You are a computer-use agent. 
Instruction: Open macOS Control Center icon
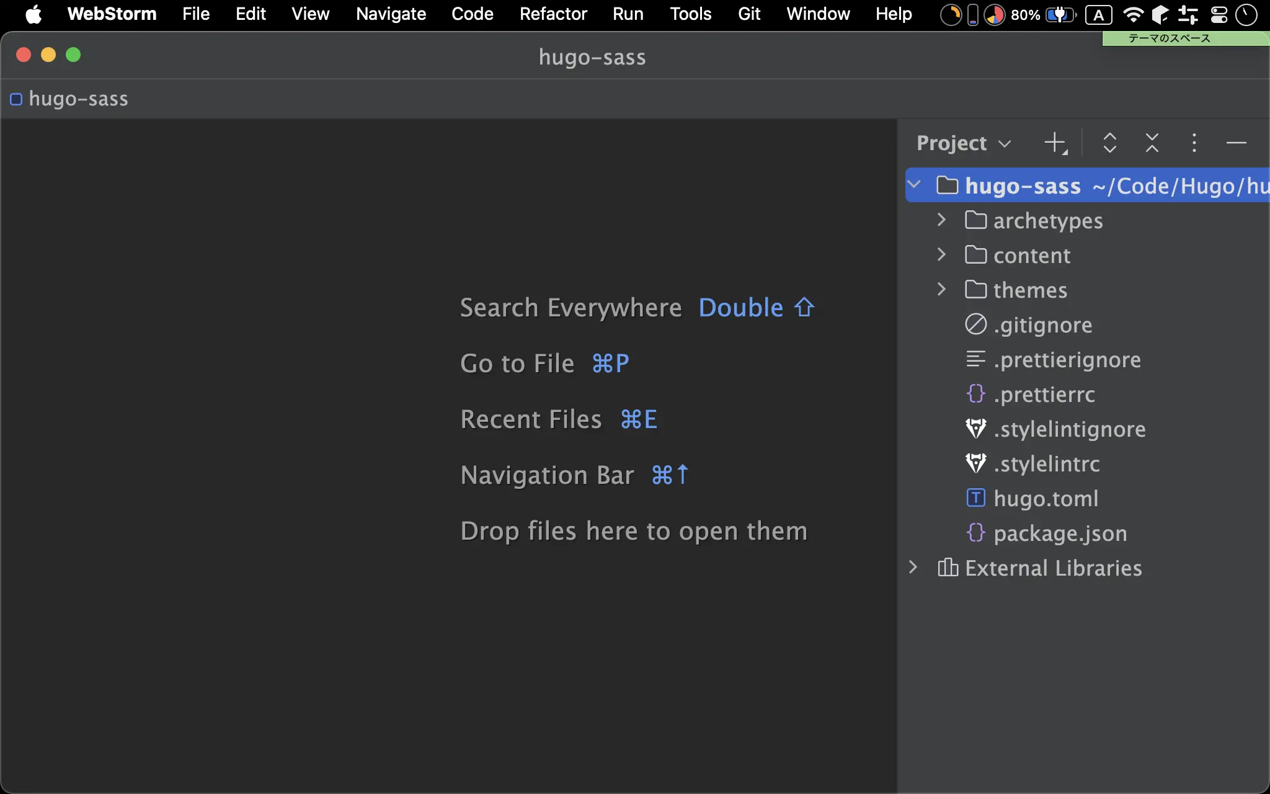point(1219,14)
